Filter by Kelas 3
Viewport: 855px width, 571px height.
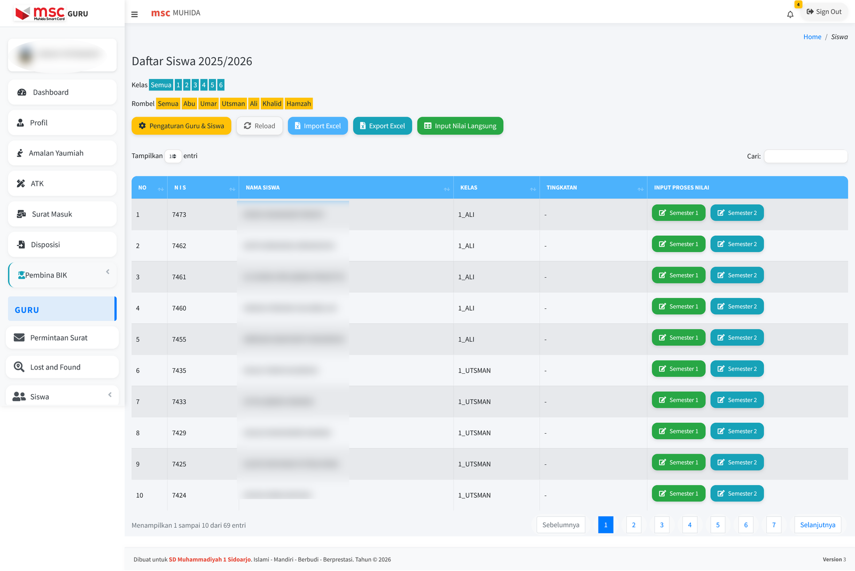click(195, 85)
